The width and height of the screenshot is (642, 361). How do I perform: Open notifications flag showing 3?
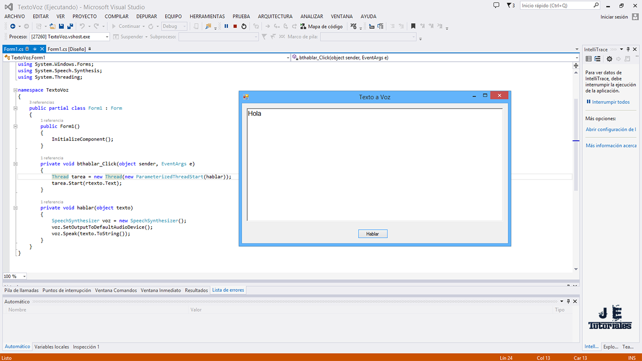(511, 6)
